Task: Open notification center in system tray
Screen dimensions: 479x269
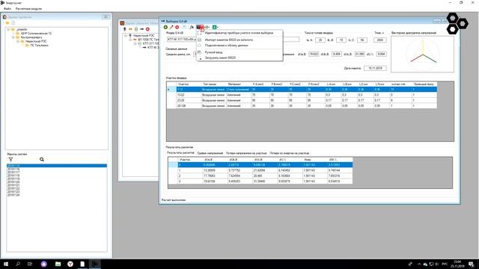Action: pyautogui.click(x=472, y=264)
